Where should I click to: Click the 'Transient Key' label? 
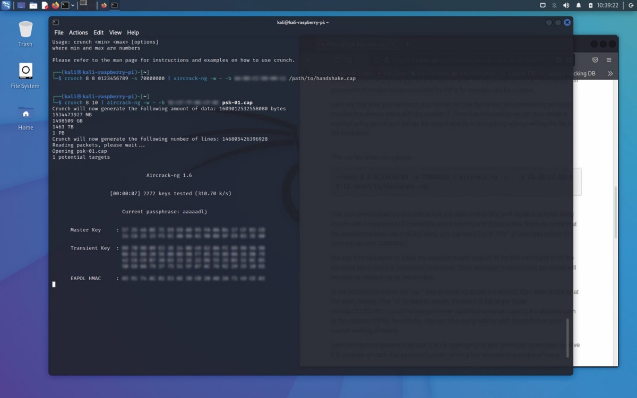(x=90, y=248)
